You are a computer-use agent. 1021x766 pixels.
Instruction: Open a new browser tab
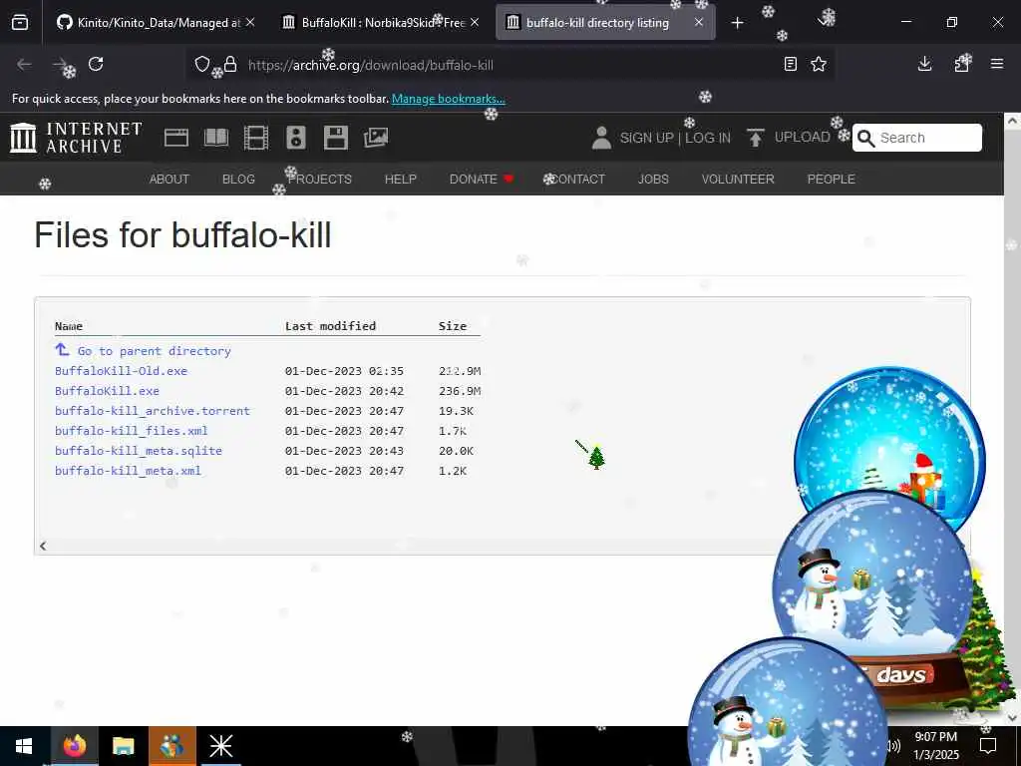[x=737, y=23]
